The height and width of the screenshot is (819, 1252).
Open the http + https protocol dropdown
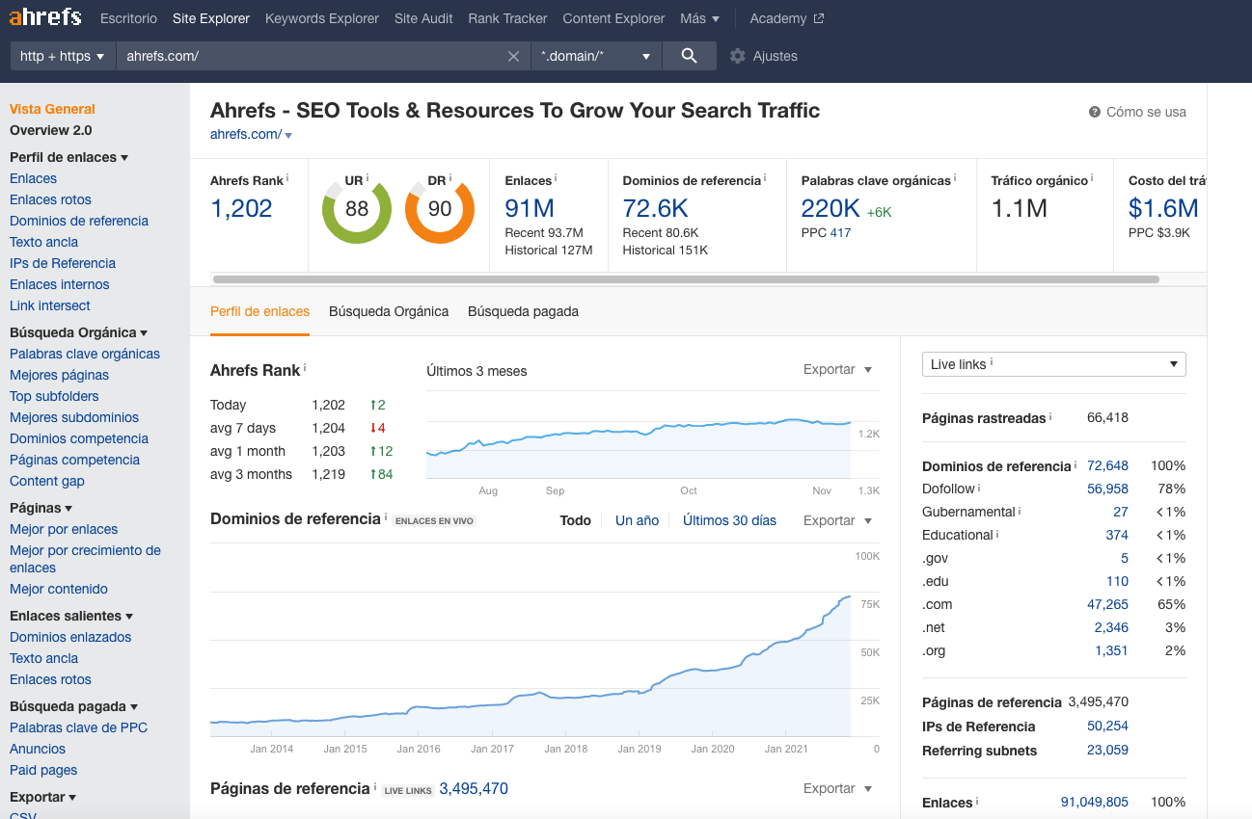[62, 56]
